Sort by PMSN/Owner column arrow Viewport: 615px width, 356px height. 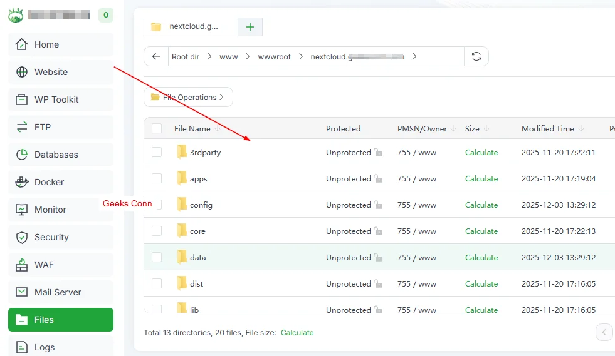(x=453, y=128)
